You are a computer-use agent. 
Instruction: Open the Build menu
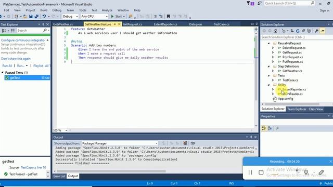(44, 10)
